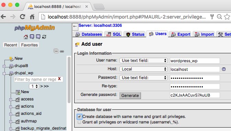Screen dimensions: 231x131
Task: Check Grant all privileges on wildcard name
Action: pyautogui.click(x=79, y=122)
